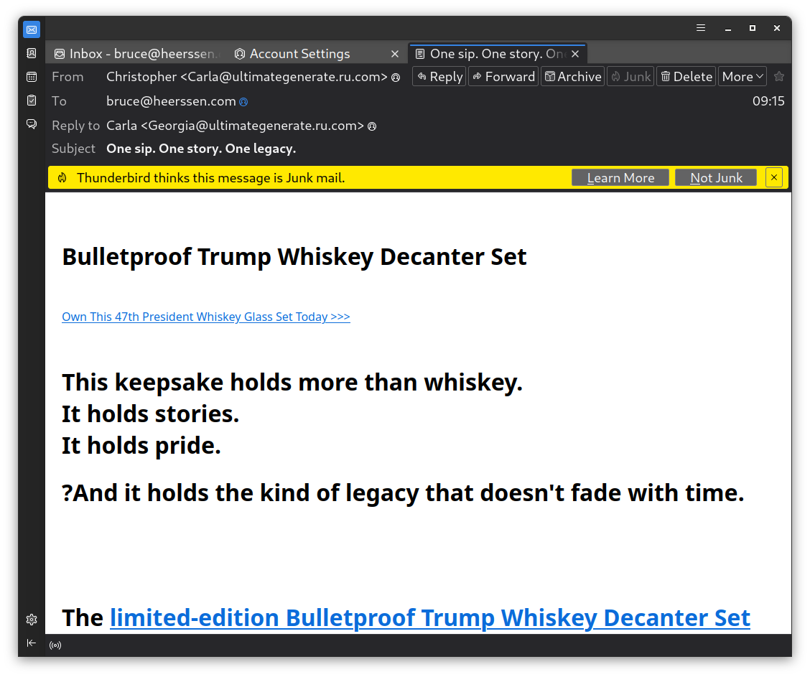
Task: Collapse the spaces toolbar arrow icon
Action: coord(32,643)
